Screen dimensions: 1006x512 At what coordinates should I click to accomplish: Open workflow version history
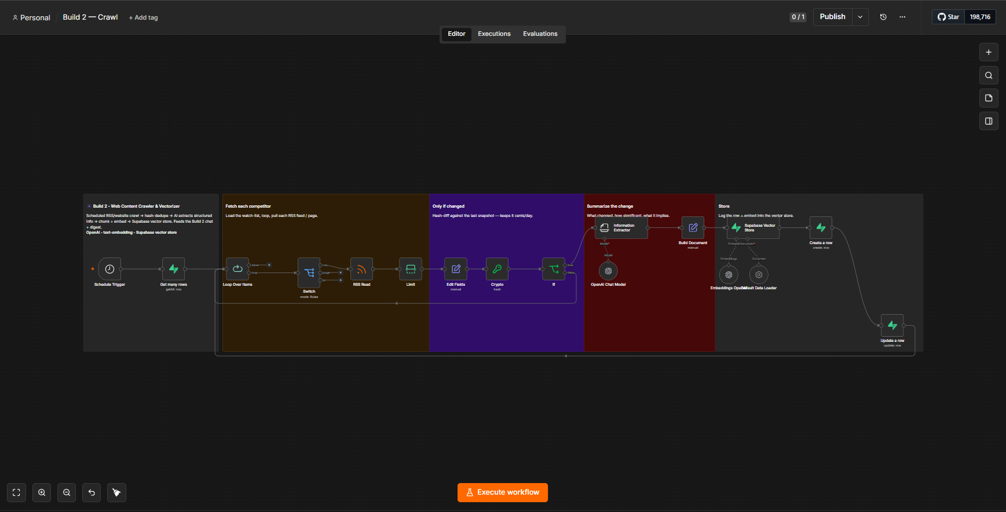[x=883, y=17]
